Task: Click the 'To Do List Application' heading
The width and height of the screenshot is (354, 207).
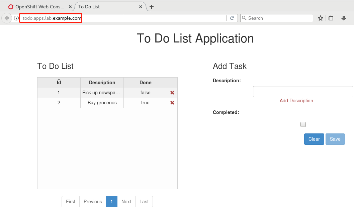Action: coord(195,38)
